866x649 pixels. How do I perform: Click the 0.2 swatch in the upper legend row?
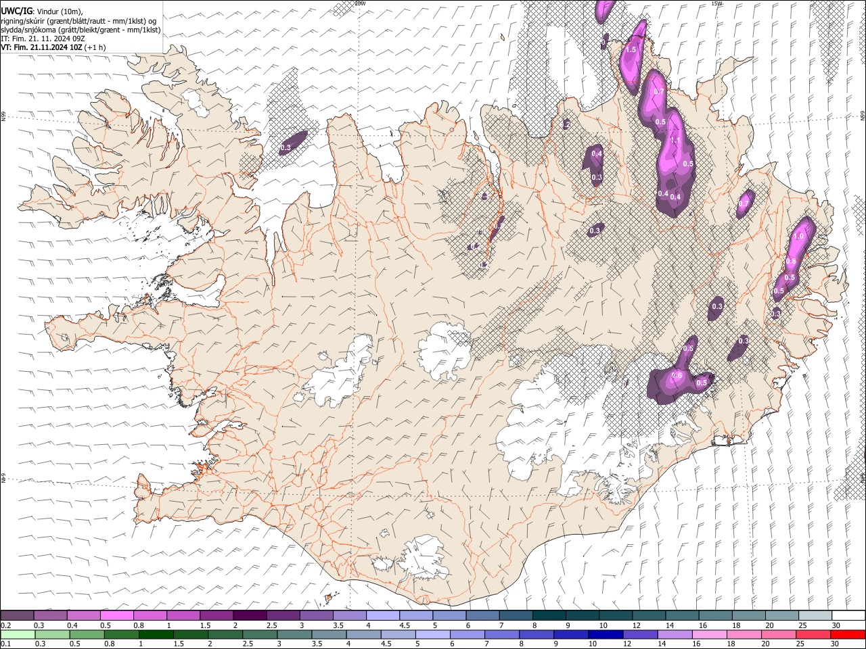(17, 615)
